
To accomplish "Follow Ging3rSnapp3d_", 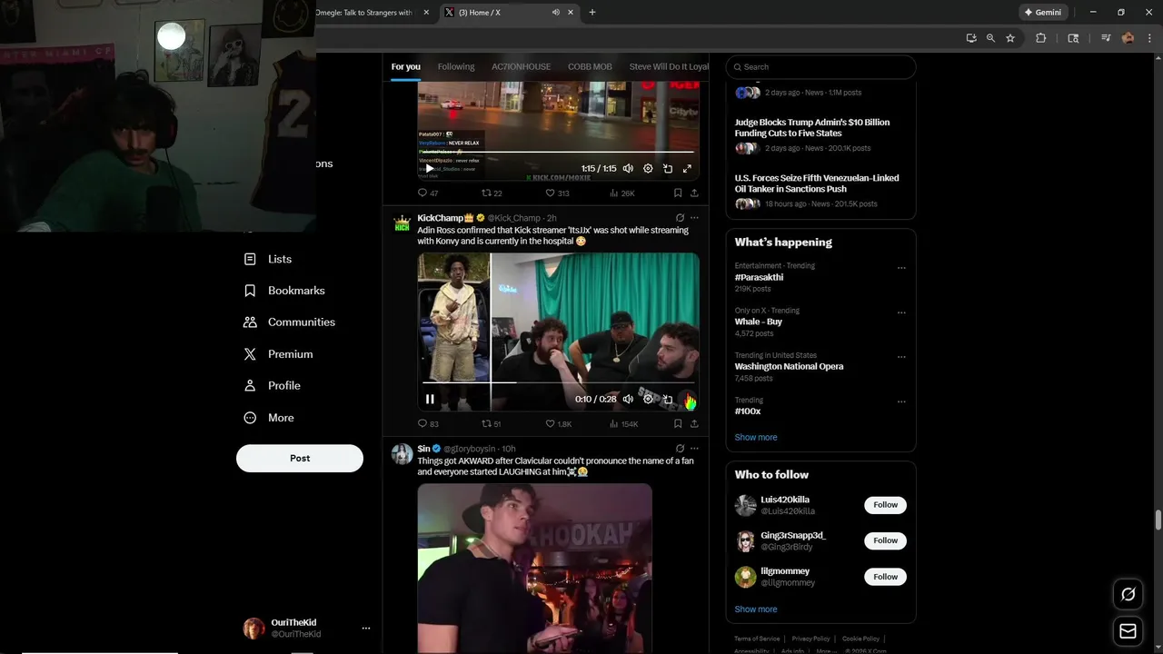I will [885, 540].
